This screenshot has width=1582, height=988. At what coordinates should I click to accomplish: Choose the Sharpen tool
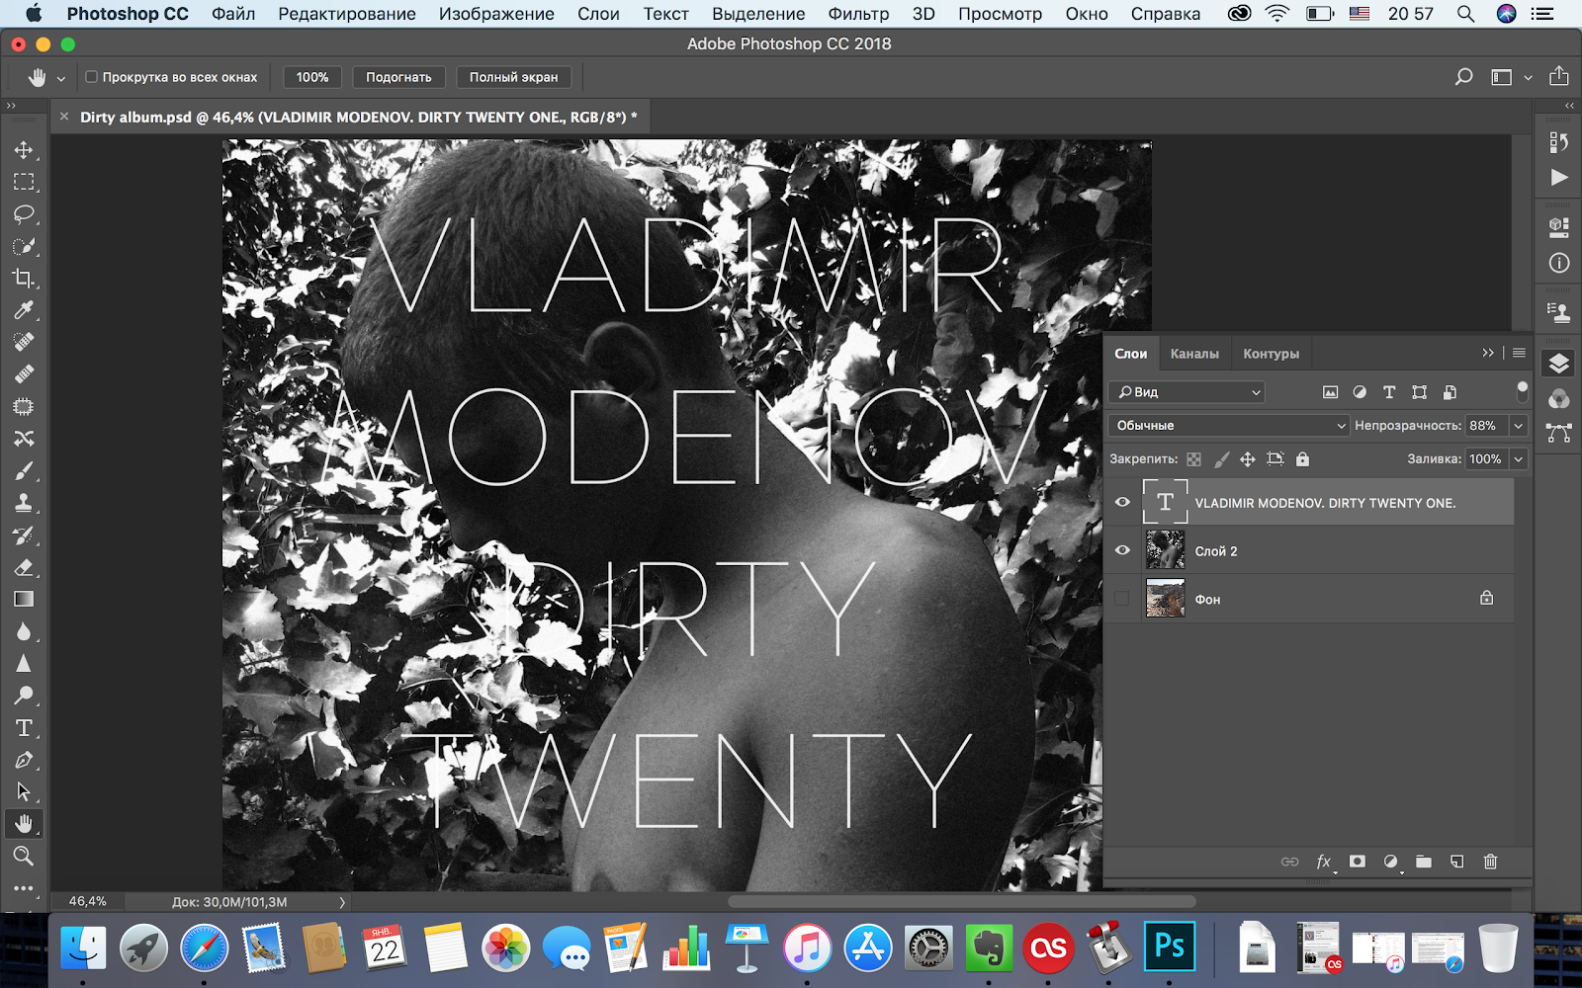24,664
